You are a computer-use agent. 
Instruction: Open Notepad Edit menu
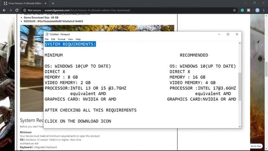pos(53,39)
